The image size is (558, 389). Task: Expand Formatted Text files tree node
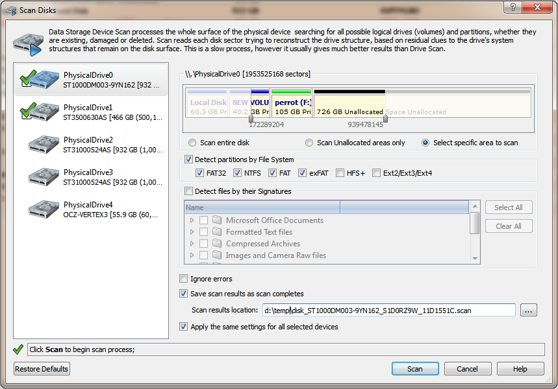[x=192, y=232]
